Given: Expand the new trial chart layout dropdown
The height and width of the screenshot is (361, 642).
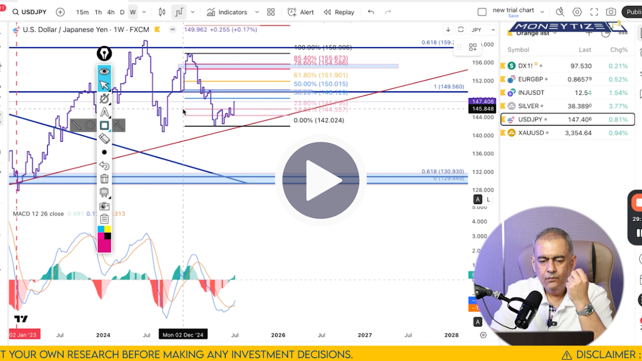Looking at the screenshot, I should pos(542,12).
